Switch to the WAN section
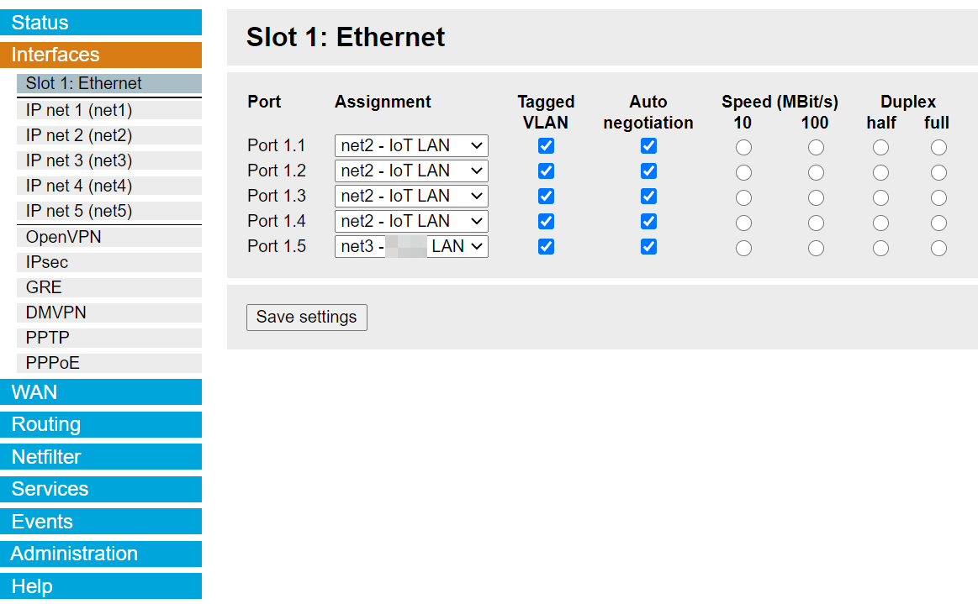This screenshot has width=978, height=604. [x=101, y=391]
